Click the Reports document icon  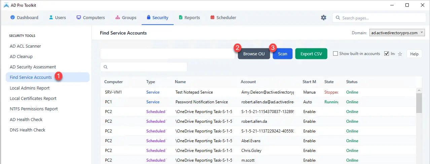pos(181,17)
